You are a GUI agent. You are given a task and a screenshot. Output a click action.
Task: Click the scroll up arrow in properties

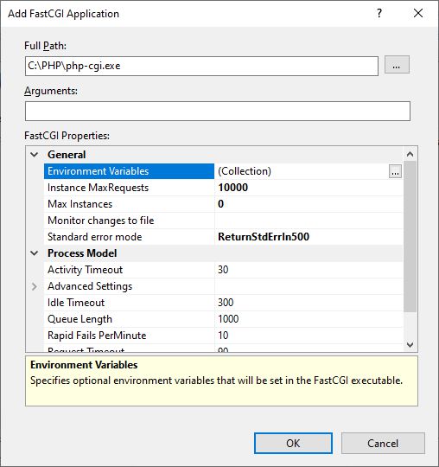click(410, 154)
